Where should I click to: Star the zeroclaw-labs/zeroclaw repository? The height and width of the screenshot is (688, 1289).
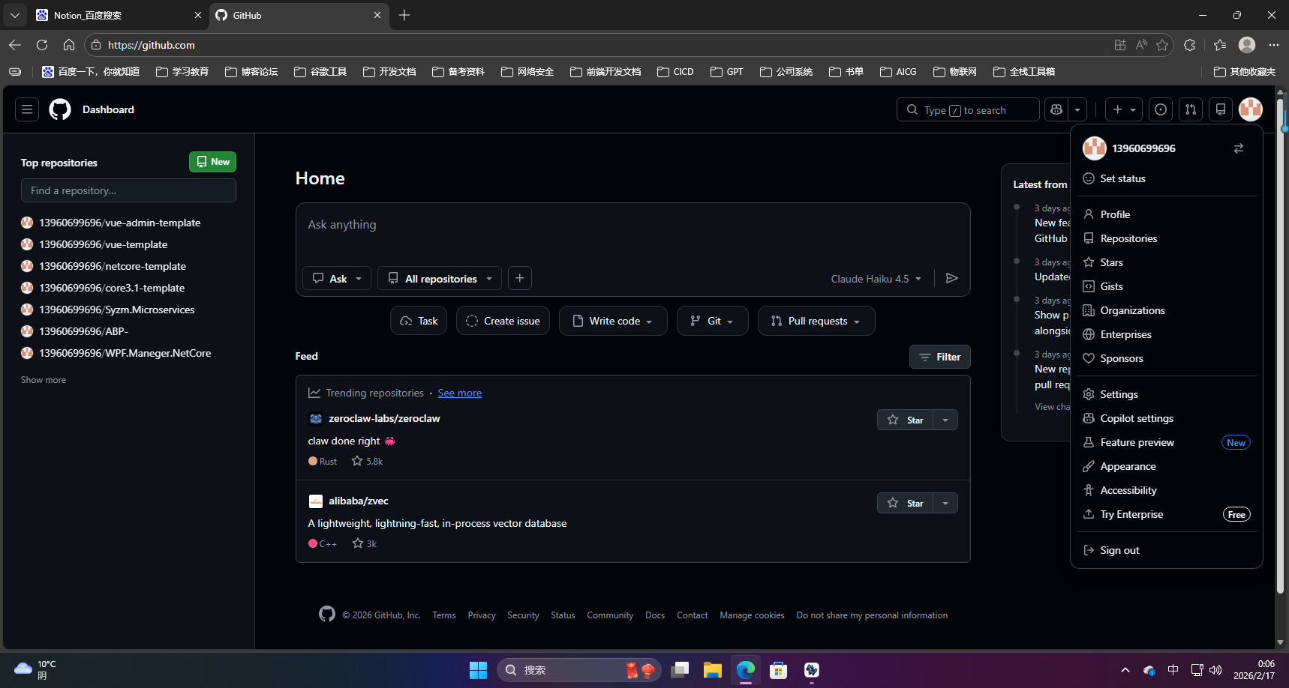(x=905, y=420)
